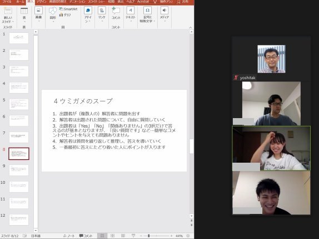Screen dimensions: 319x239
Task: Expand the Media (メディア) dropdown arrow
Action: pyautogui.click(x=165, y=21)
